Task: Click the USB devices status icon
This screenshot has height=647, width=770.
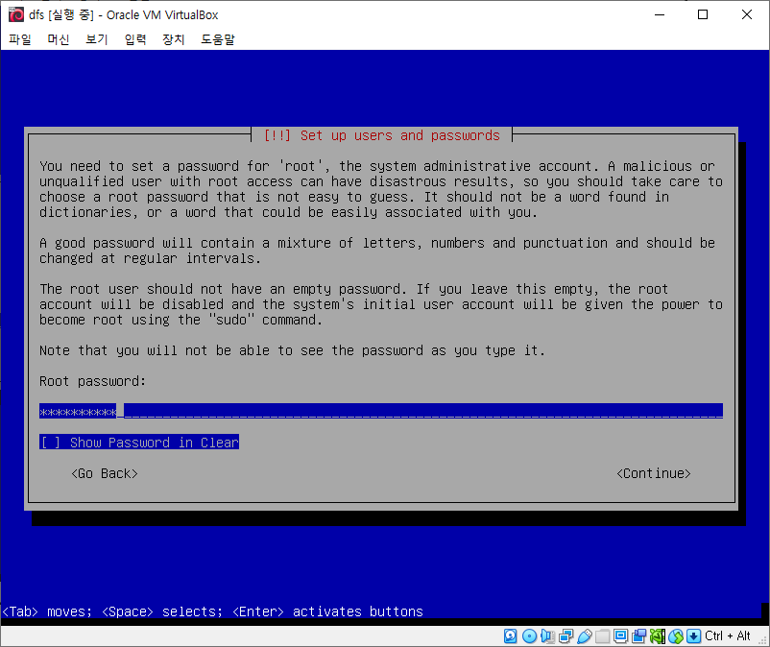Action: pos(585,636)
